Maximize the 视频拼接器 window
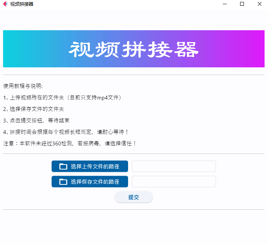The image size is (268, 243). [242, 4]
